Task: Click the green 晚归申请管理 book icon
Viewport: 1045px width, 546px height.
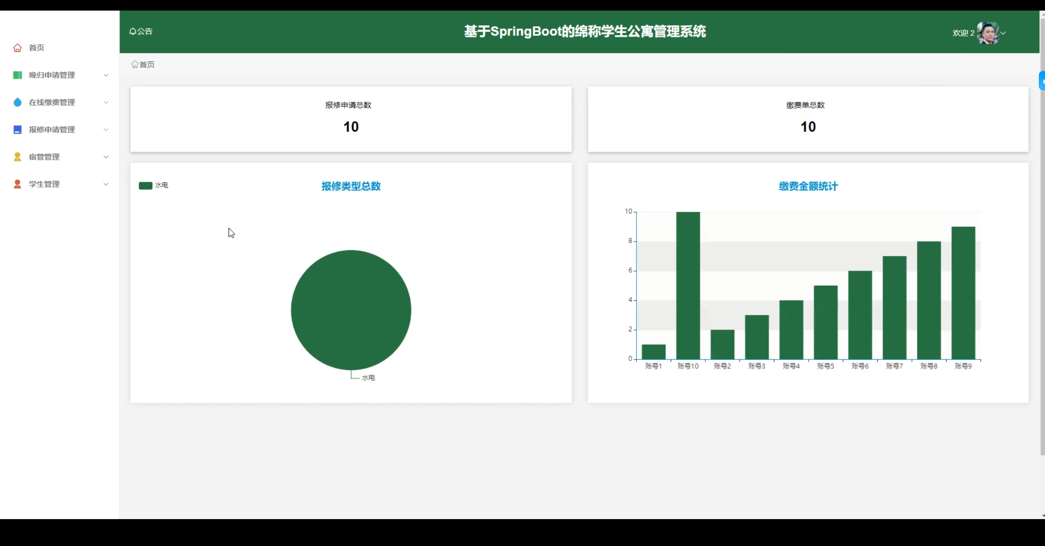Action: (x=17, y=75)
